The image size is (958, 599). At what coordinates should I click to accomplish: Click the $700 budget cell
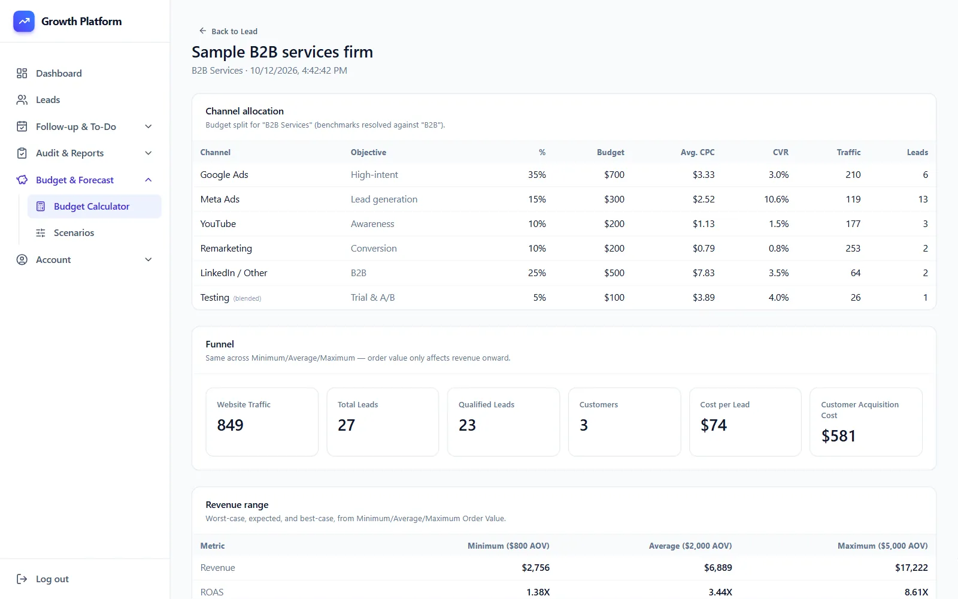[x=614, y=174]
